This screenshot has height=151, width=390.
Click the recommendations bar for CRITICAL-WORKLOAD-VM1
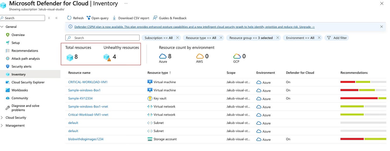pyautogui.click(x=363, y=82)
